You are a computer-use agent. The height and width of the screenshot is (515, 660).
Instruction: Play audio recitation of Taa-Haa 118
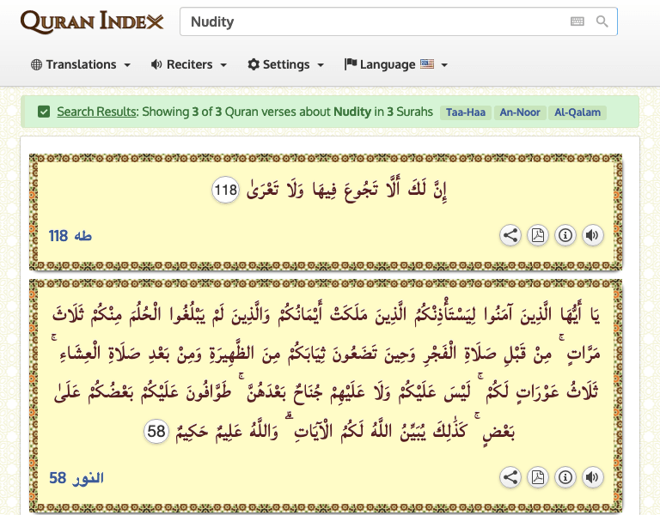(x=592, y=235)
